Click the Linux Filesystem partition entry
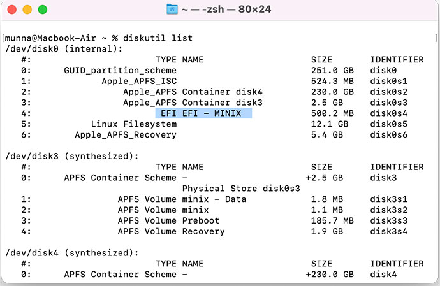The width and height of the screenshot is (440, 286). coord(133,124)
